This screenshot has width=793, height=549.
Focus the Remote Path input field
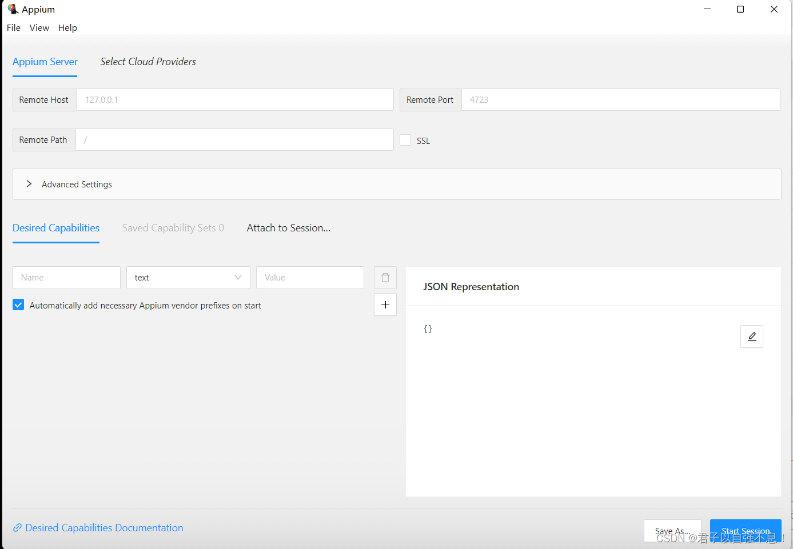point(234,139)
